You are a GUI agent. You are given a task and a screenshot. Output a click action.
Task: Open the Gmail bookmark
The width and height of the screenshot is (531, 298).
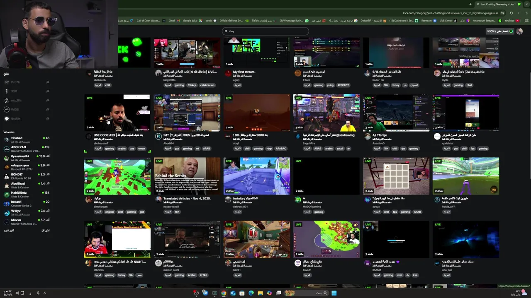pyautogui.click(x=174, y=21)
